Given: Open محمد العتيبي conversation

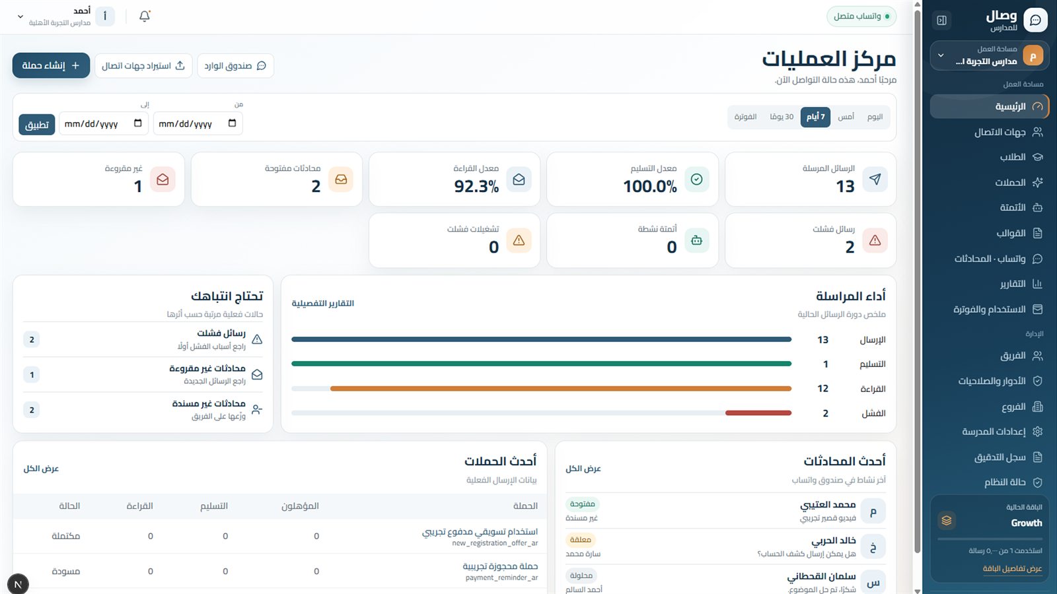Looking at the screenshot, I should click(725, 511).
